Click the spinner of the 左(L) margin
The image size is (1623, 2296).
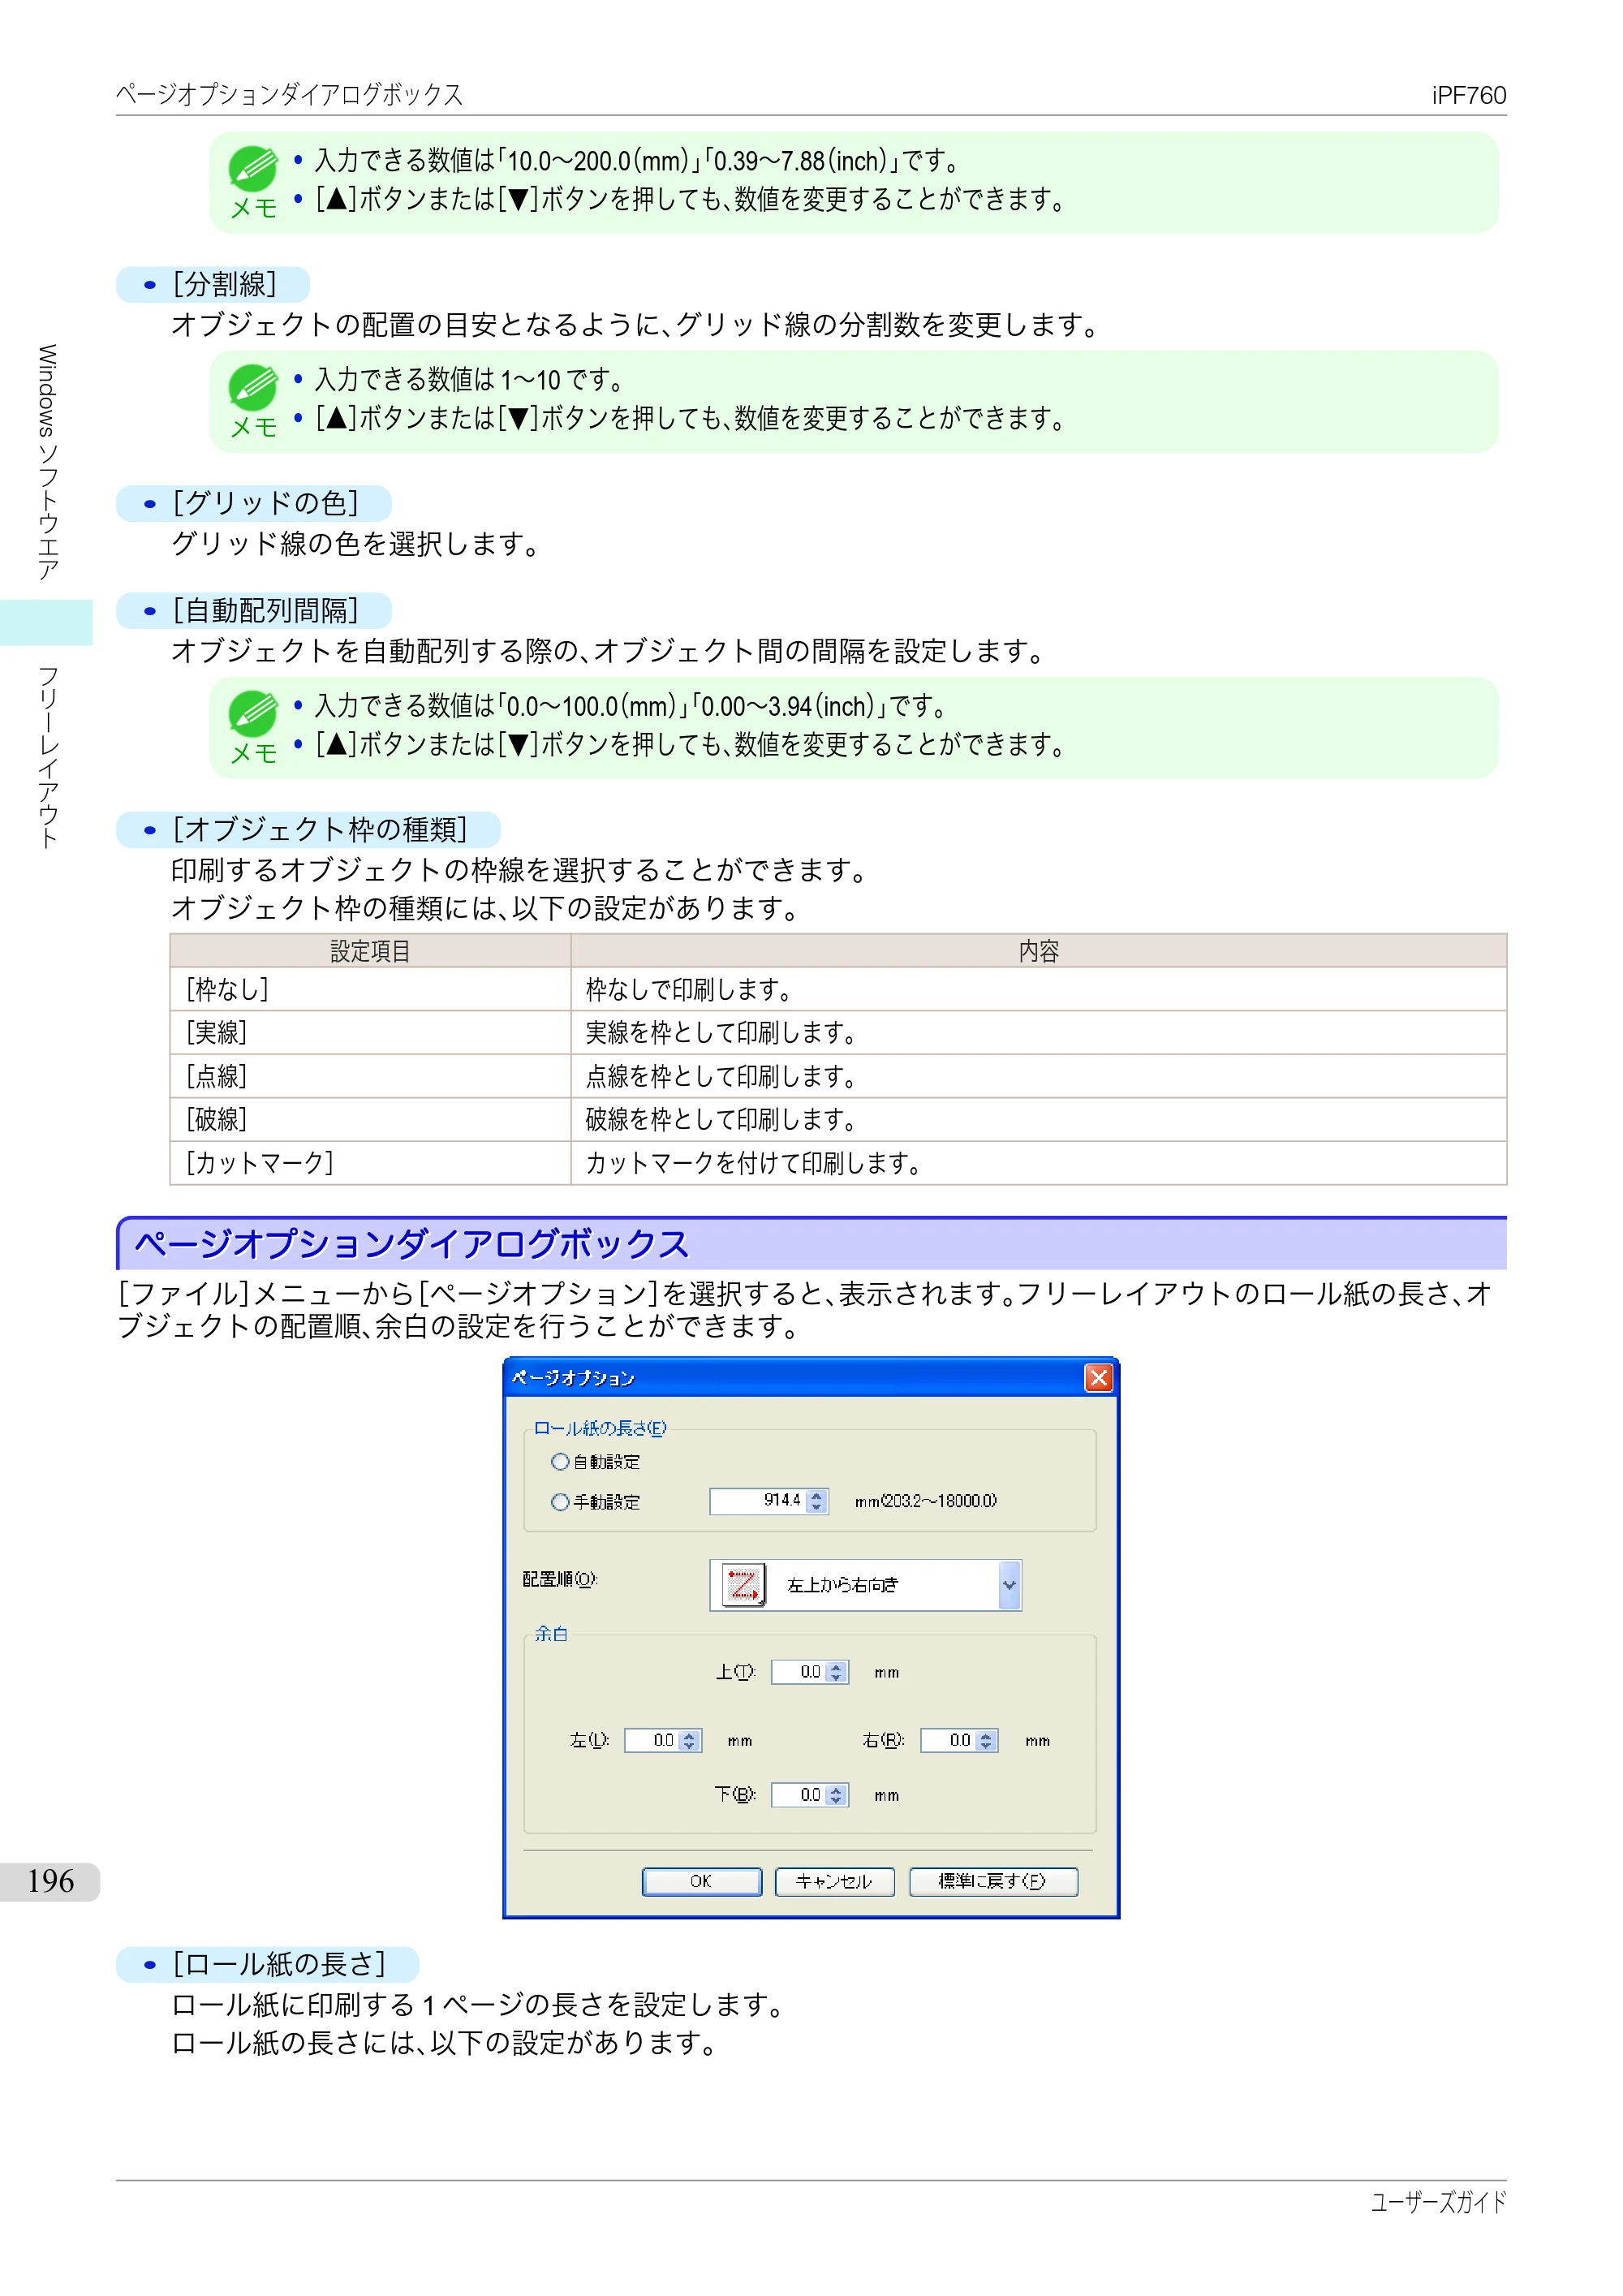coord(689,1740)
